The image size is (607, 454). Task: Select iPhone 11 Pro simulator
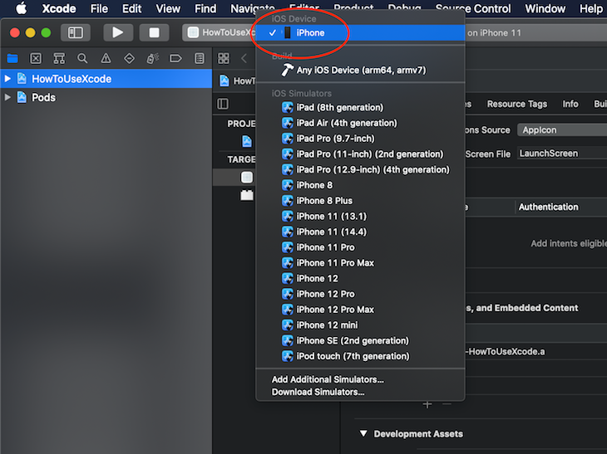point(360,247)
